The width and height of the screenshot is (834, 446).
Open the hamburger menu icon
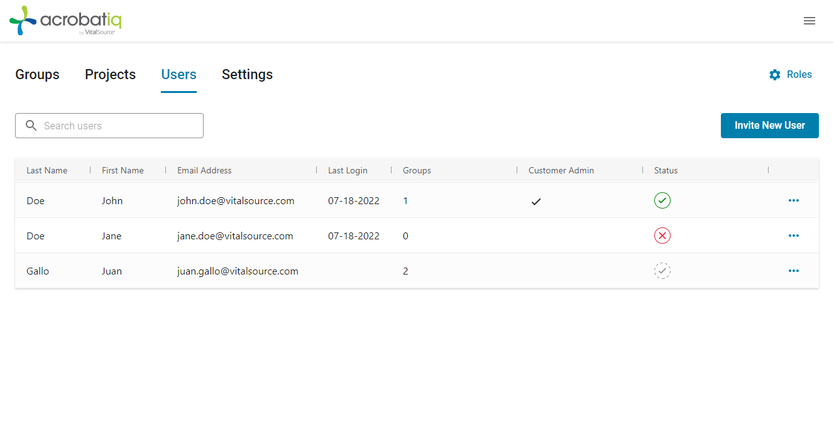(x=809, y=21)
